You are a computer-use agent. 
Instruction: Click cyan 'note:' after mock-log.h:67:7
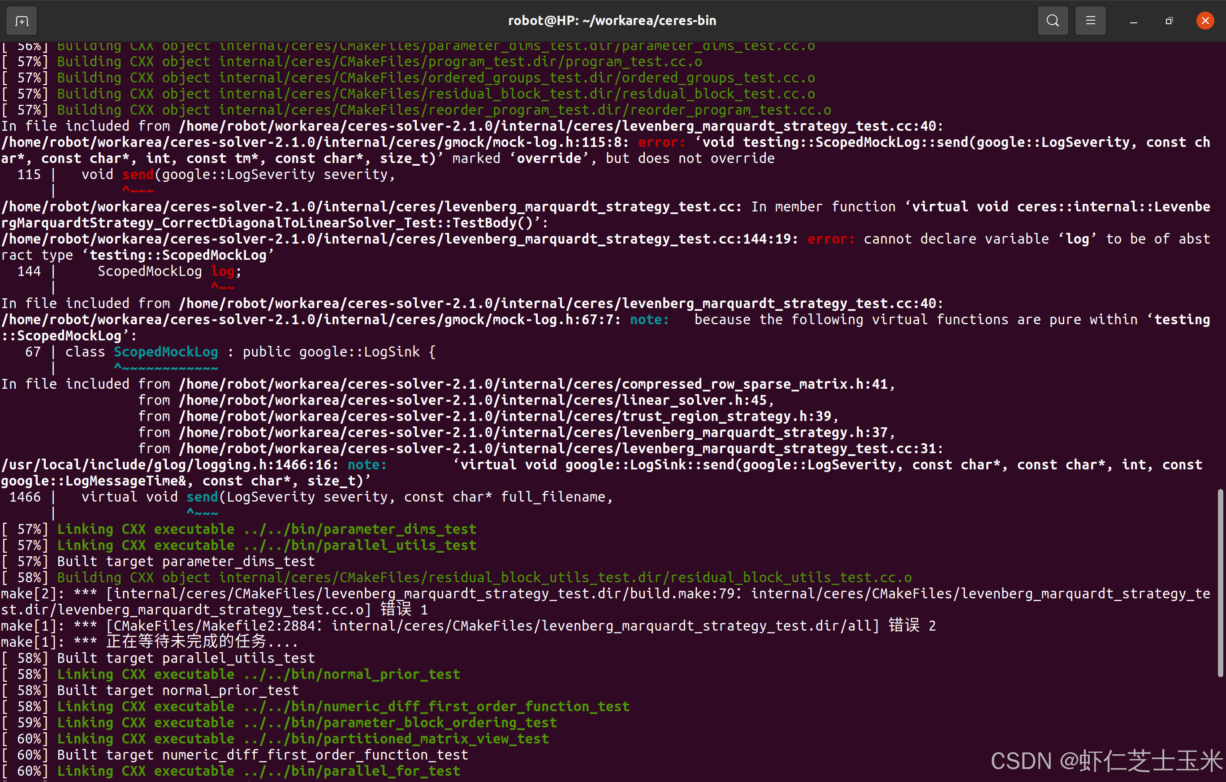coord(649,319)
